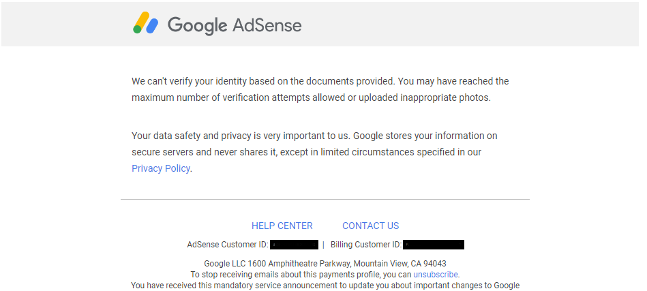Click the Billing Customer ID label
This screenshot has width=647, height=291.
pyautogui.click(x=365, y=245)
